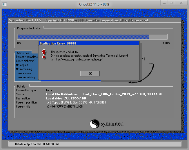Click the '100%' progress label
The image size is (189, 150).
[x=166, y=43]
